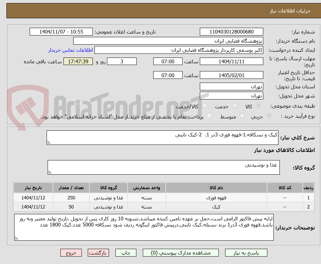
Task: Select the کالا radio button
Action: click(x=259, y=106)
